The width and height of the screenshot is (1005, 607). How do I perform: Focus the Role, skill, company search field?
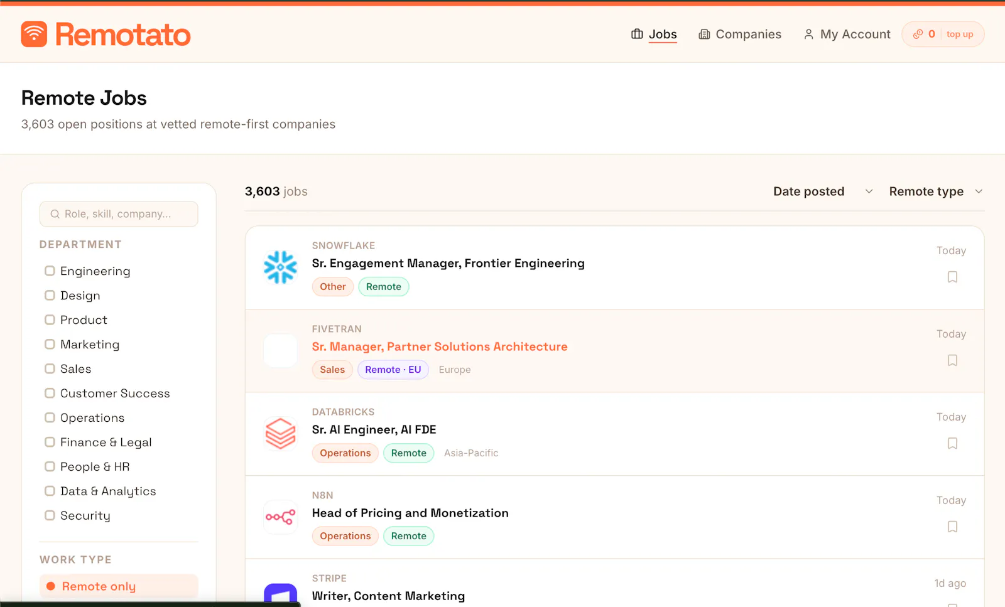(119, 214)
